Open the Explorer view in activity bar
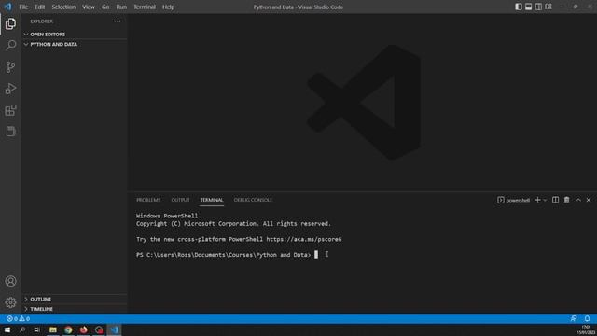597x336 pixels. point(10,23)
